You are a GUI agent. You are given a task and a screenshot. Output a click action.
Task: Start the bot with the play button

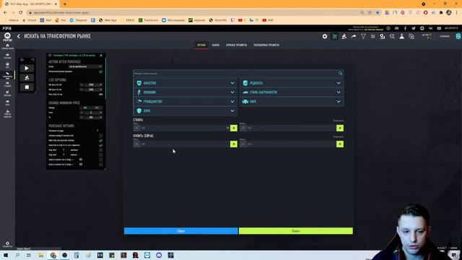click(27, 69)
